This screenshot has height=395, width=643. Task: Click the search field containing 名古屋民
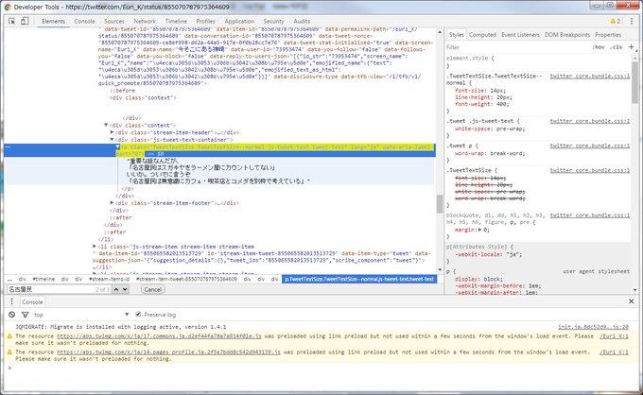[59, 289]
